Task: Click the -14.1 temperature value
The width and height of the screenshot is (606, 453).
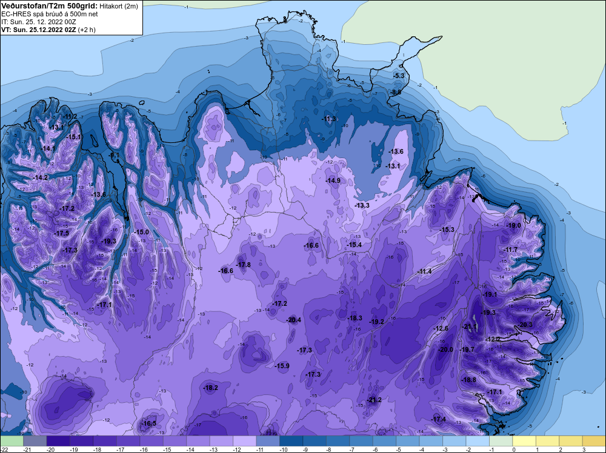Action: pyautogui.click(x=48, y=148)
